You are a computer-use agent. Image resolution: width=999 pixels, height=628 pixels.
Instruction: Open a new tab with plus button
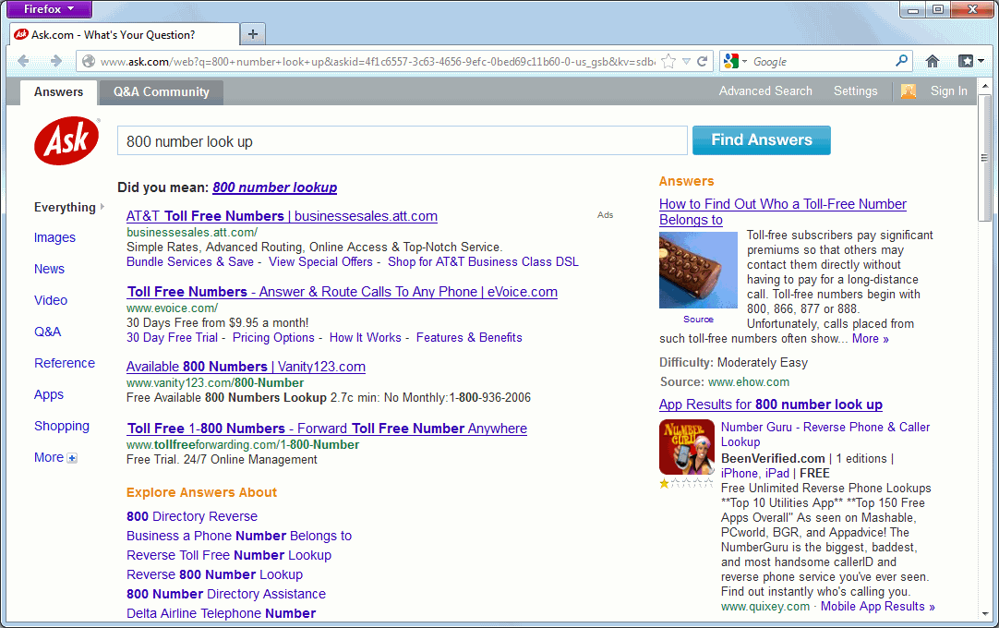pos(253,34)
